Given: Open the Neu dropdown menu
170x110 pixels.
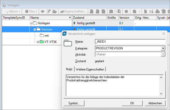Looking at the screenshot, I should (x=31, y=11).
